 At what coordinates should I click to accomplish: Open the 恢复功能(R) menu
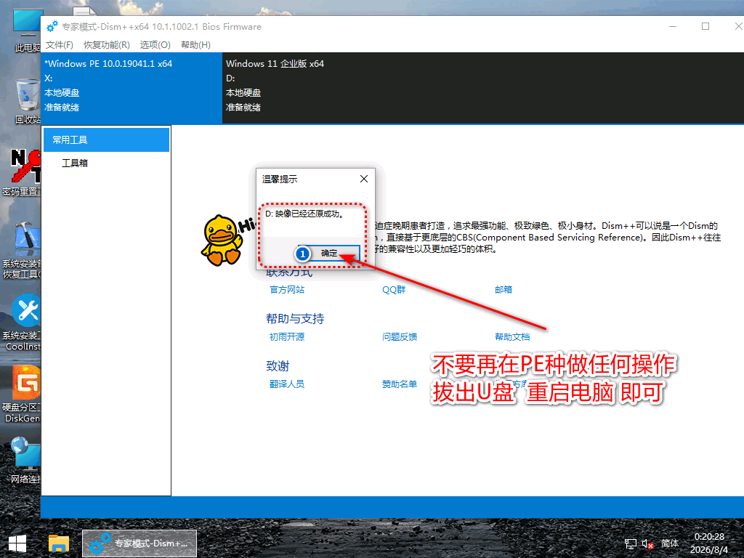click(106, 44)
